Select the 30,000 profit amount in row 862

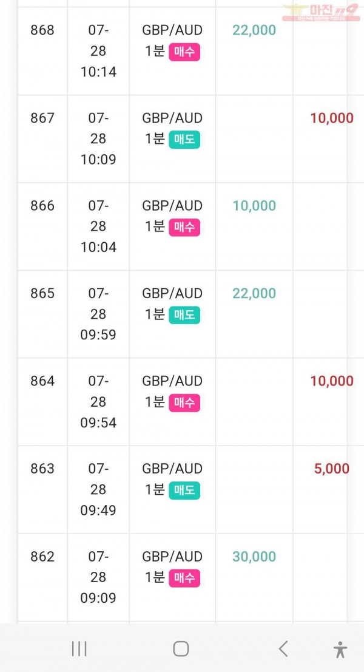pyautogui.click(x=254, y=557)
